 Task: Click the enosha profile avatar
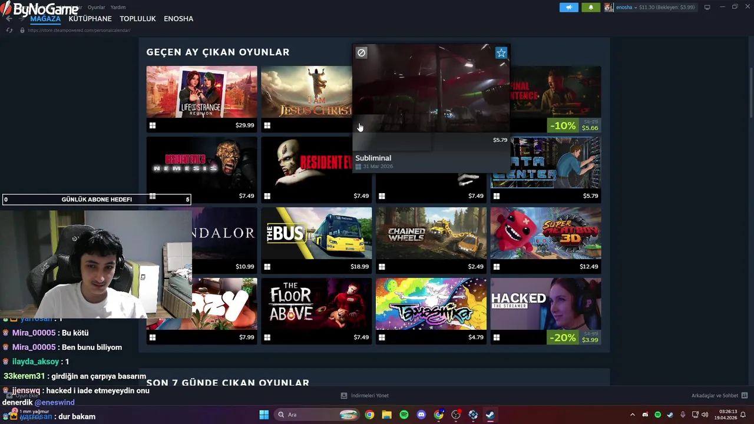[609, 7]
